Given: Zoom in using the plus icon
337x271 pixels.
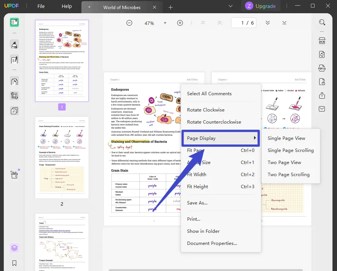Looking at the screenshot, I should coord(180,23).
